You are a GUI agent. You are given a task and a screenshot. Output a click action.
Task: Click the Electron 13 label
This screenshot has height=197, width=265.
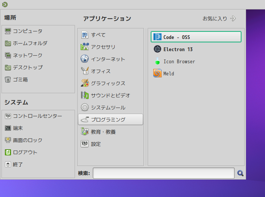(178, 49)
